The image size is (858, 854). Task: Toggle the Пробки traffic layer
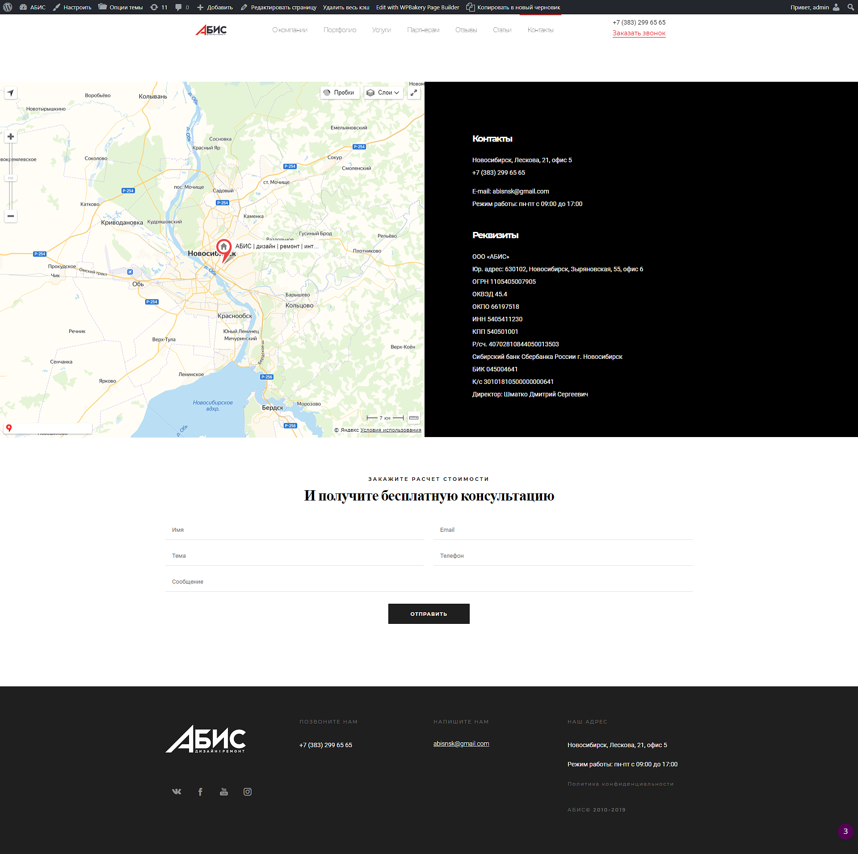click(340, 93)
